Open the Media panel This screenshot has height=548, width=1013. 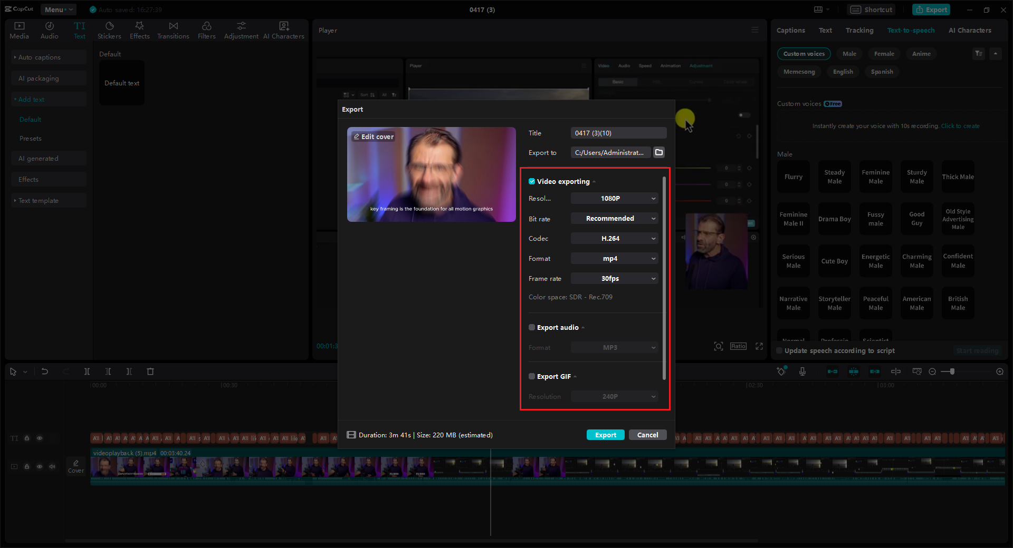[19, 29]
